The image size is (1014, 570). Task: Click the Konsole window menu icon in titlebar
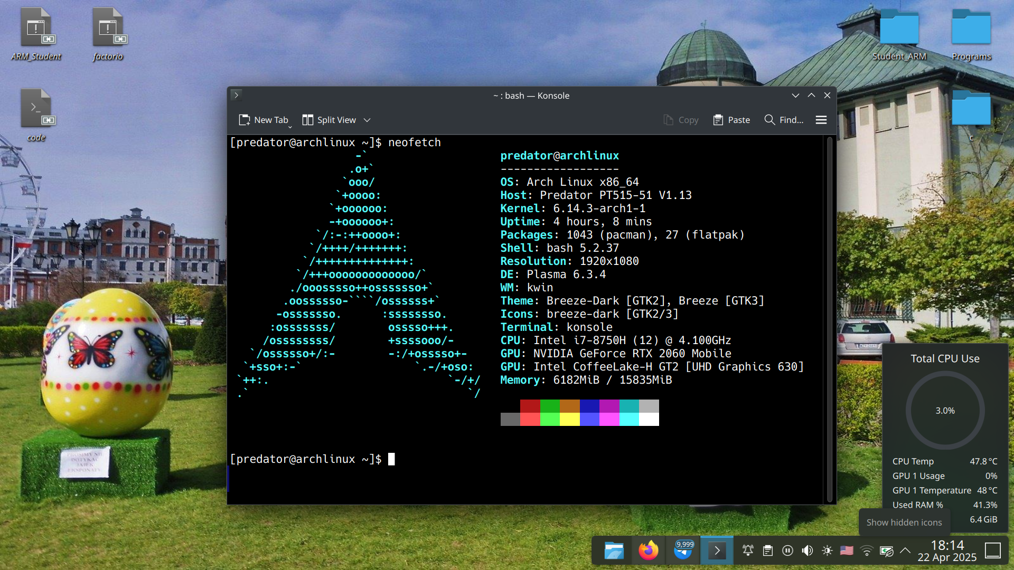[236, 95]
